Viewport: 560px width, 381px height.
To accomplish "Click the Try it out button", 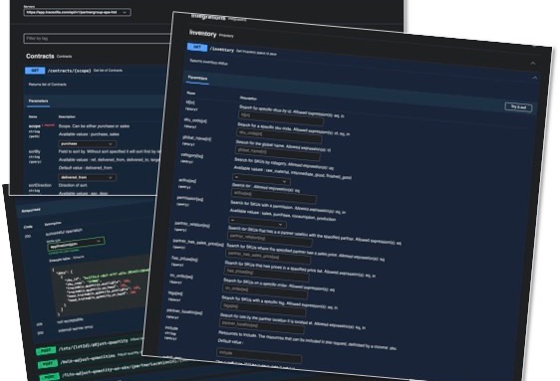I will point(518,107).
